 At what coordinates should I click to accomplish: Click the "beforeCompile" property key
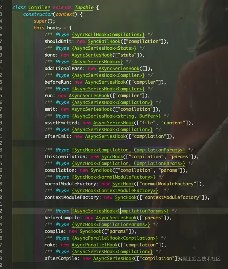coord(62,218)
